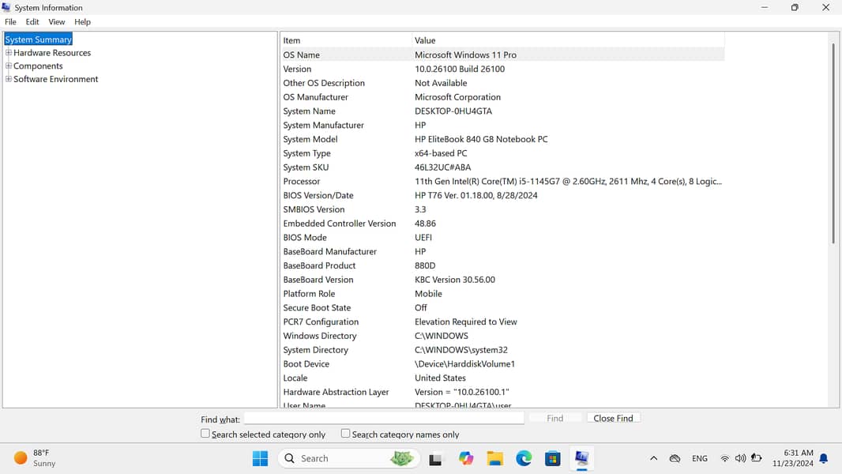Enable Search selected category only checkbox
The height and width of the screenshot is (474, 842).
pos(205,434)
